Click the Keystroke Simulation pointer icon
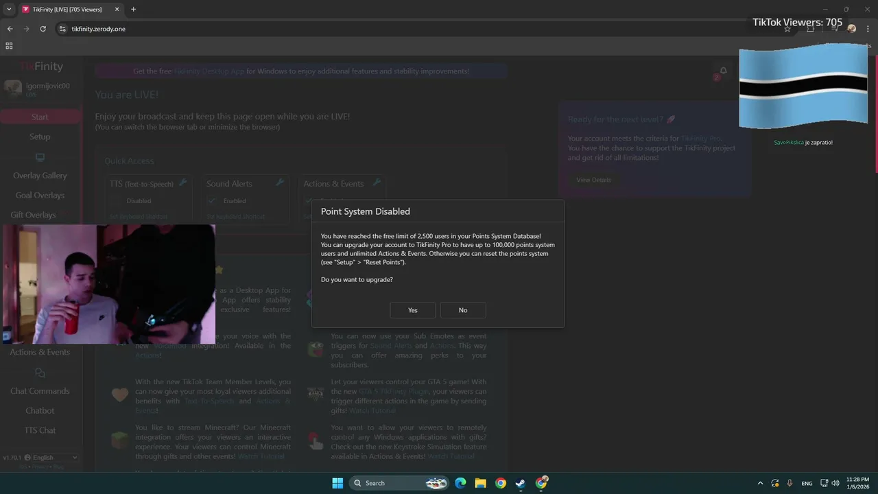The image size is (878, 494). 316,440
